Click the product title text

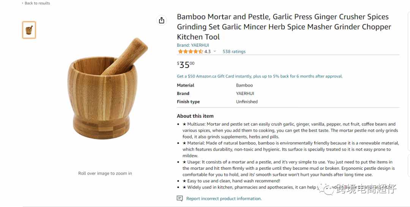(284, 27)
